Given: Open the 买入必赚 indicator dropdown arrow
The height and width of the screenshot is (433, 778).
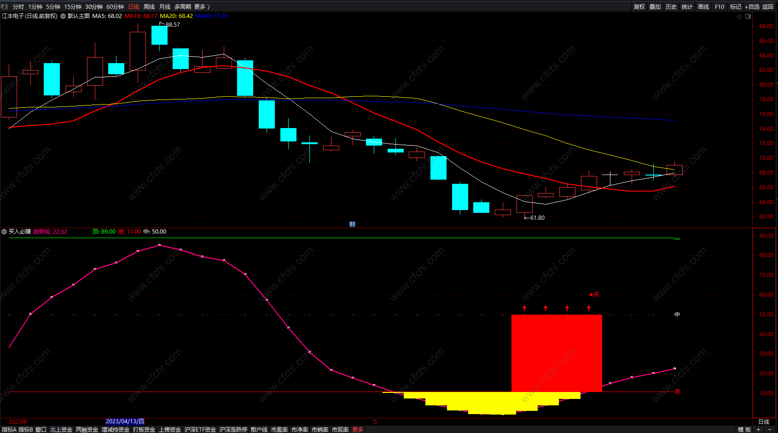Looking at the screenshot, I should point(4,232).
